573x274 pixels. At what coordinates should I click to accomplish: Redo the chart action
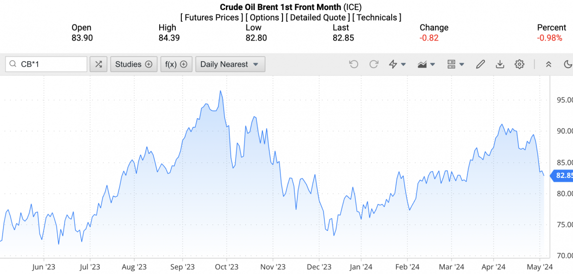(x=374, y=64)
